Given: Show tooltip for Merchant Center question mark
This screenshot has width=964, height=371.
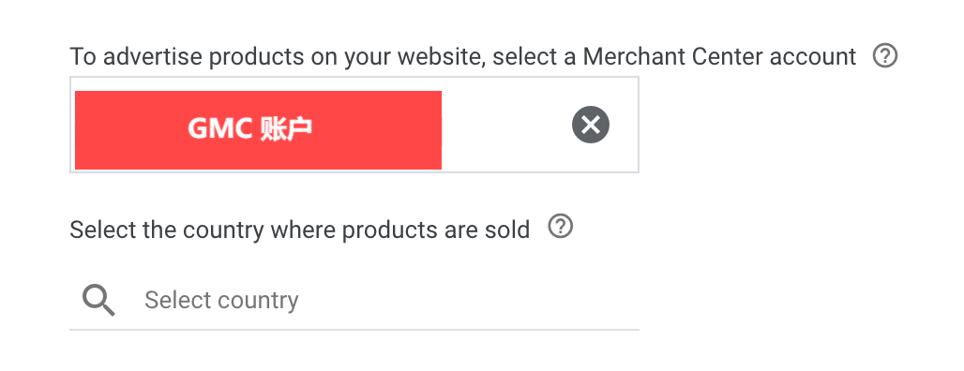Looking at the screenshot, I should pyautogui.click(x=885, y=56).
